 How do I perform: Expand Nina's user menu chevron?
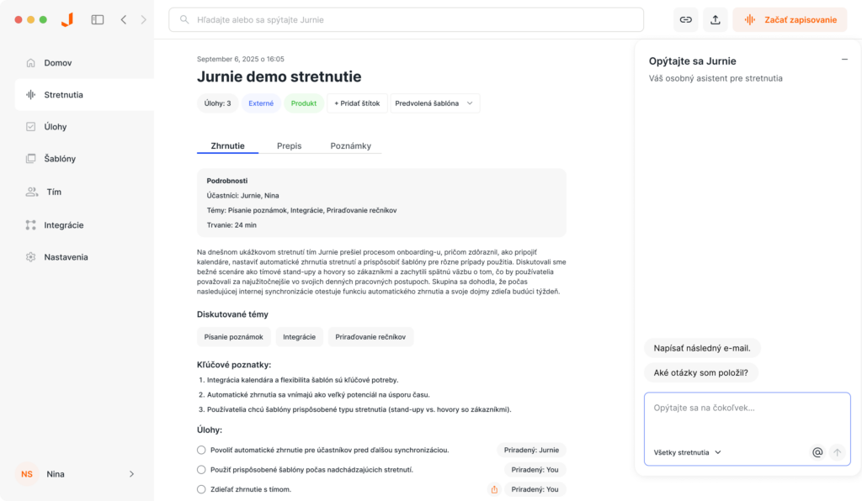[131, 474]
